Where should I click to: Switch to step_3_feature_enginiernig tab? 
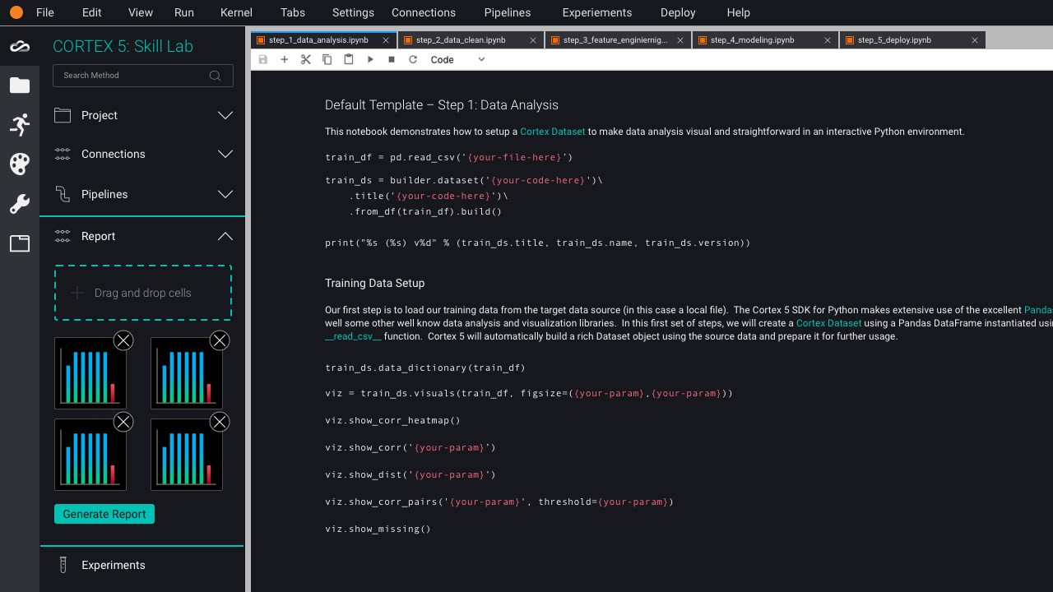click(619, 39)
